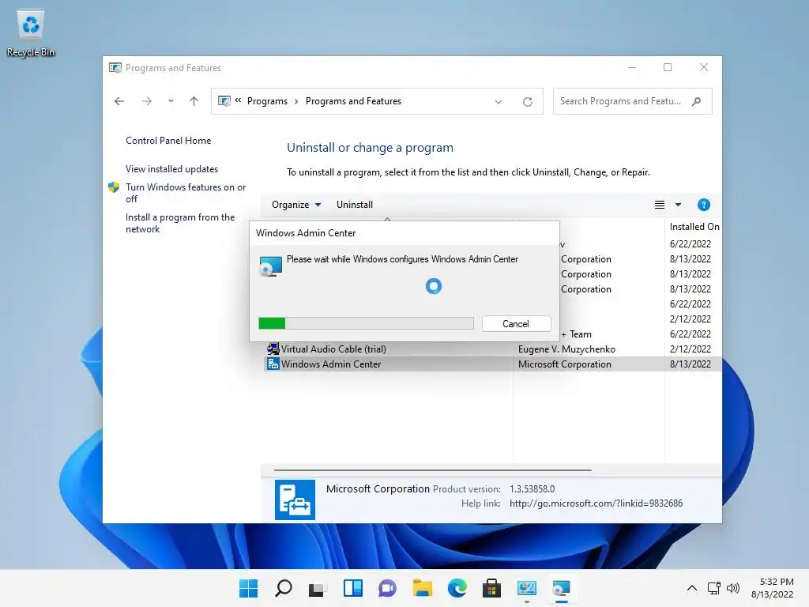This screenshot has height=607, width=809.
Task: Open File Explorer from the taskbar
Action: pos(423,588)
